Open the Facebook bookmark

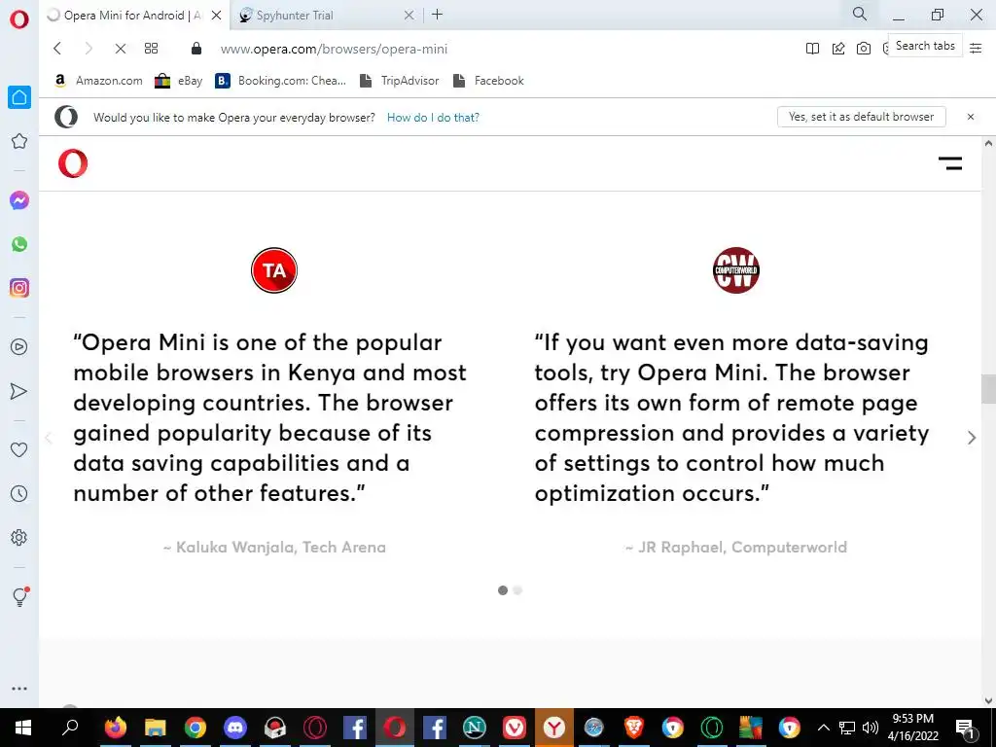(x=488, y=81)
